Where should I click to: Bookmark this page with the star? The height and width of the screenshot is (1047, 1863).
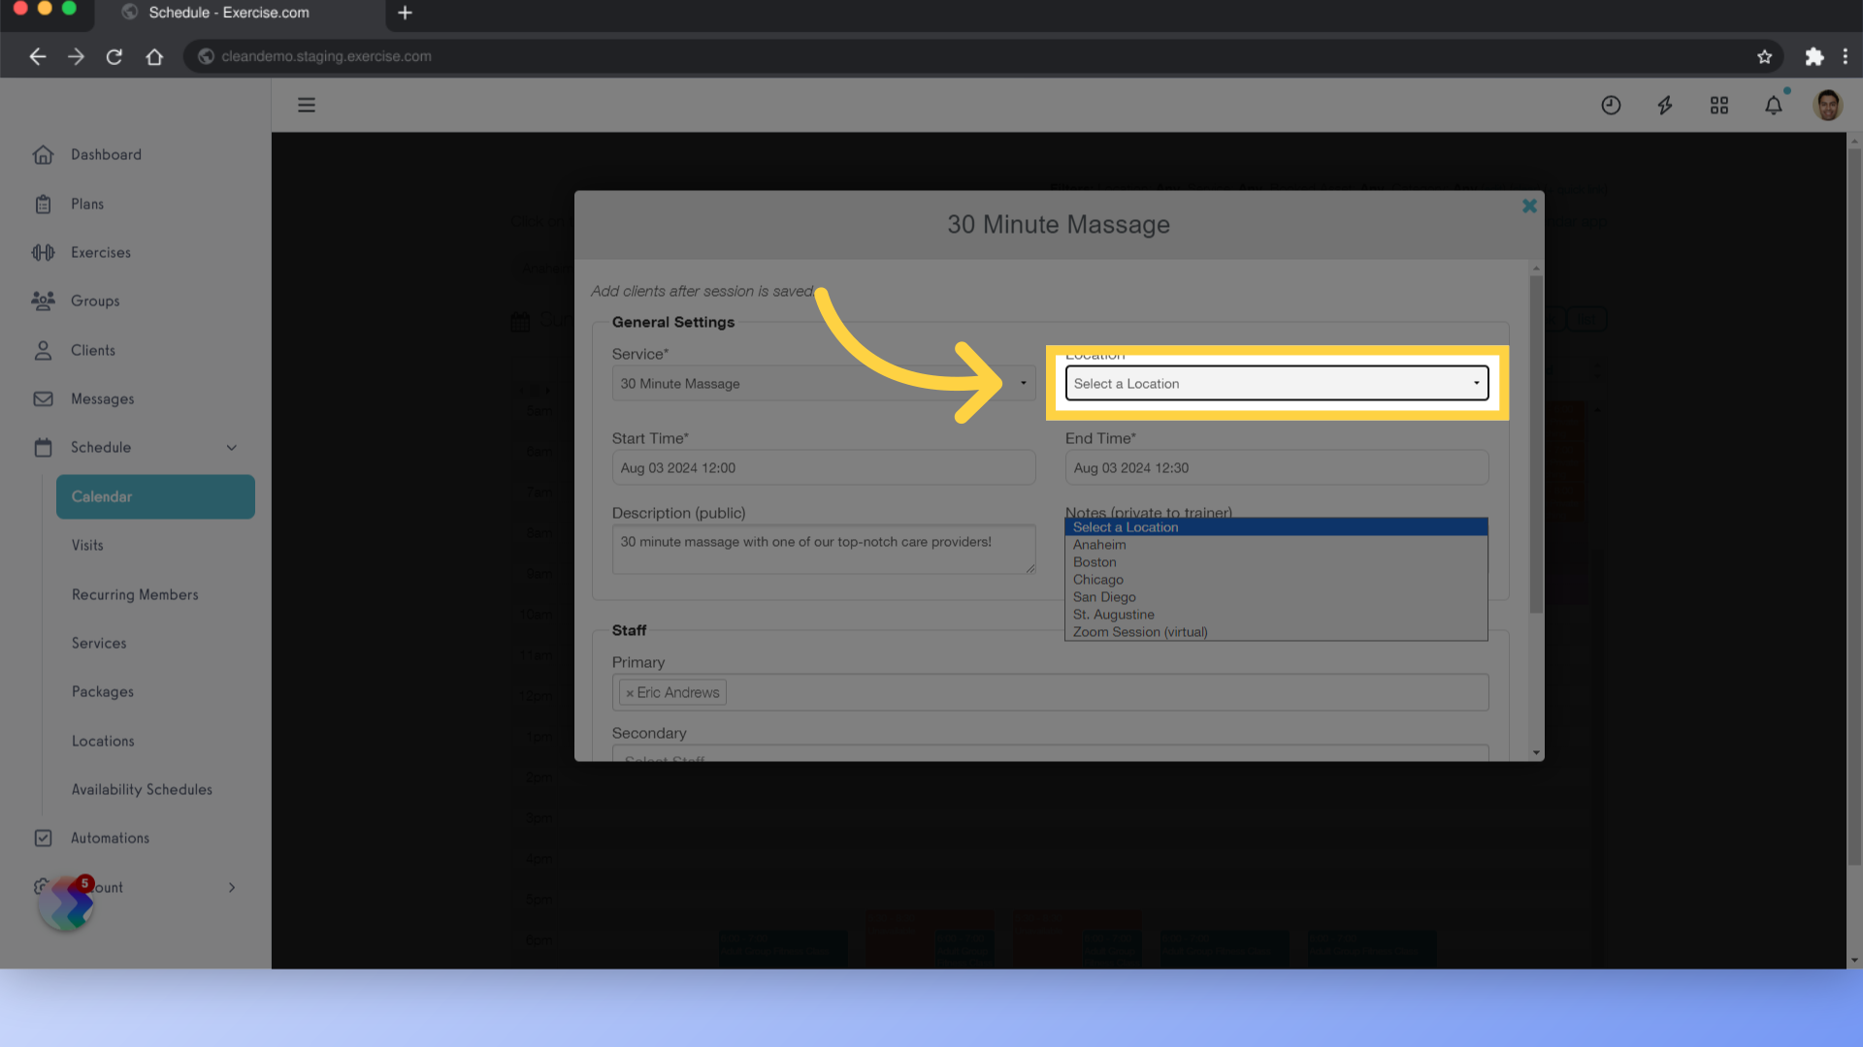coord(1764,56)
